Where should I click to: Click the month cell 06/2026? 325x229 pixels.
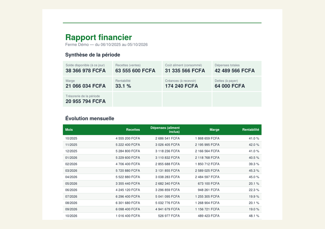[x=71, y=190]
